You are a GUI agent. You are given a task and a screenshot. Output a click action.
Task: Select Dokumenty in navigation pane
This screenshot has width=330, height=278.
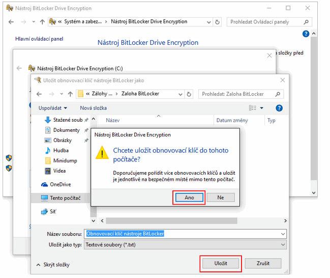tap(67, 130)
